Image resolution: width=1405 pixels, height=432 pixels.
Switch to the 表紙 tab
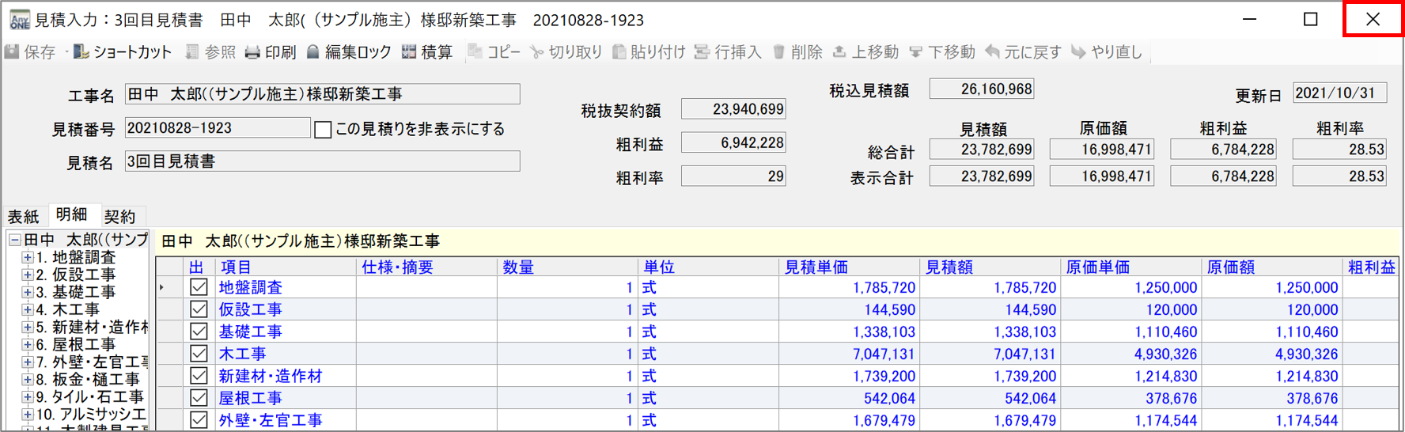point(23,216)
